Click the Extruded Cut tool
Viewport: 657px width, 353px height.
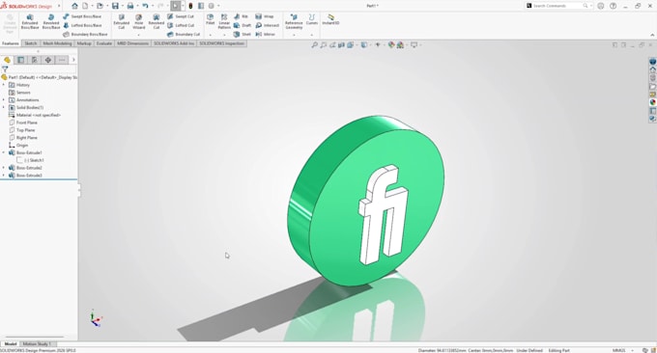[122, 21]
